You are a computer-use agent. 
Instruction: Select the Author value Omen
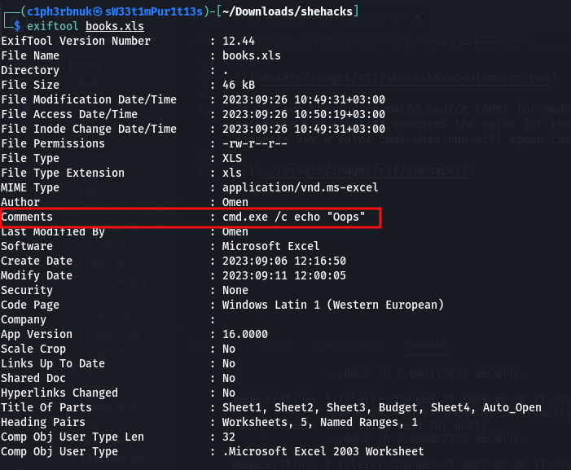pos(235,202)
